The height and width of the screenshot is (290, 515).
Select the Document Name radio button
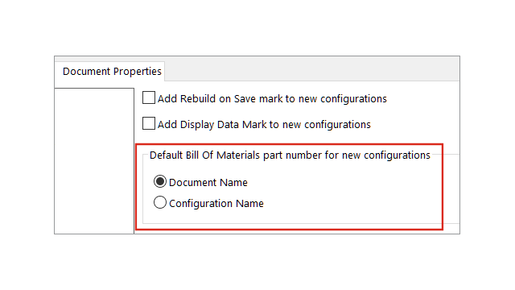click(160, 181)
